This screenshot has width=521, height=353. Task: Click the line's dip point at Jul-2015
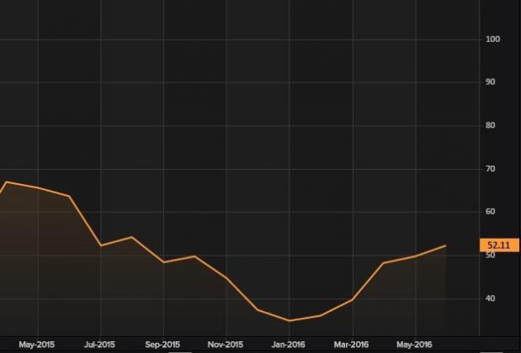[100, 245]
